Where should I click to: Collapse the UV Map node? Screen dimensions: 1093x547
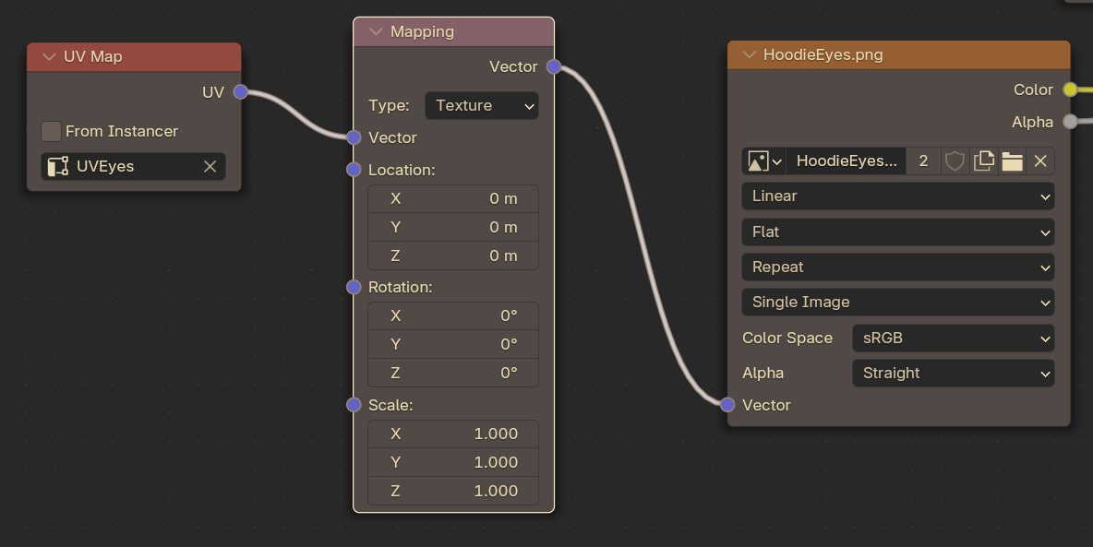[x=49, y=57]
